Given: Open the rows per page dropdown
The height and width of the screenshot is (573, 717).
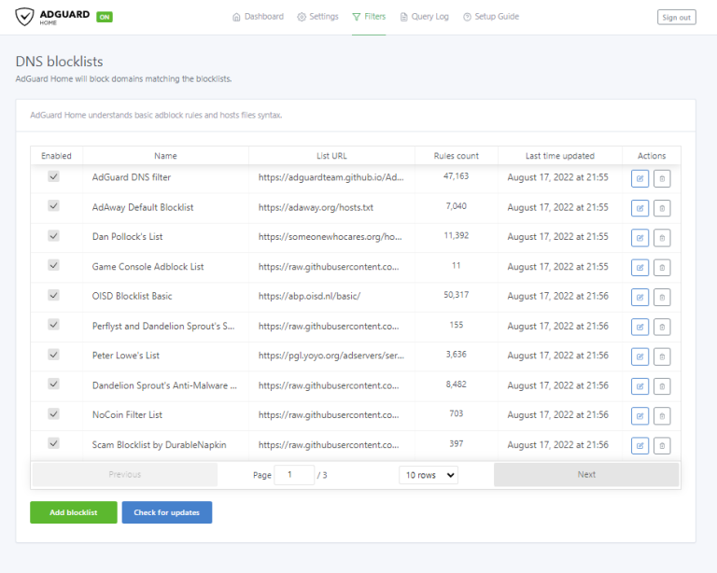Looking at the screenshot, I should pos(429,475).
